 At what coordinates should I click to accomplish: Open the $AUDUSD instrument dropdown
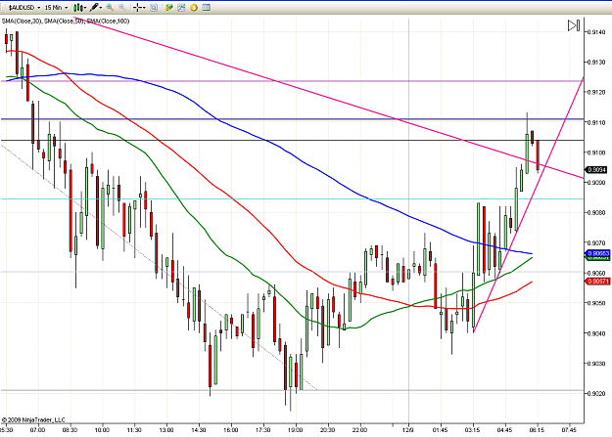(x=24, y=8)
